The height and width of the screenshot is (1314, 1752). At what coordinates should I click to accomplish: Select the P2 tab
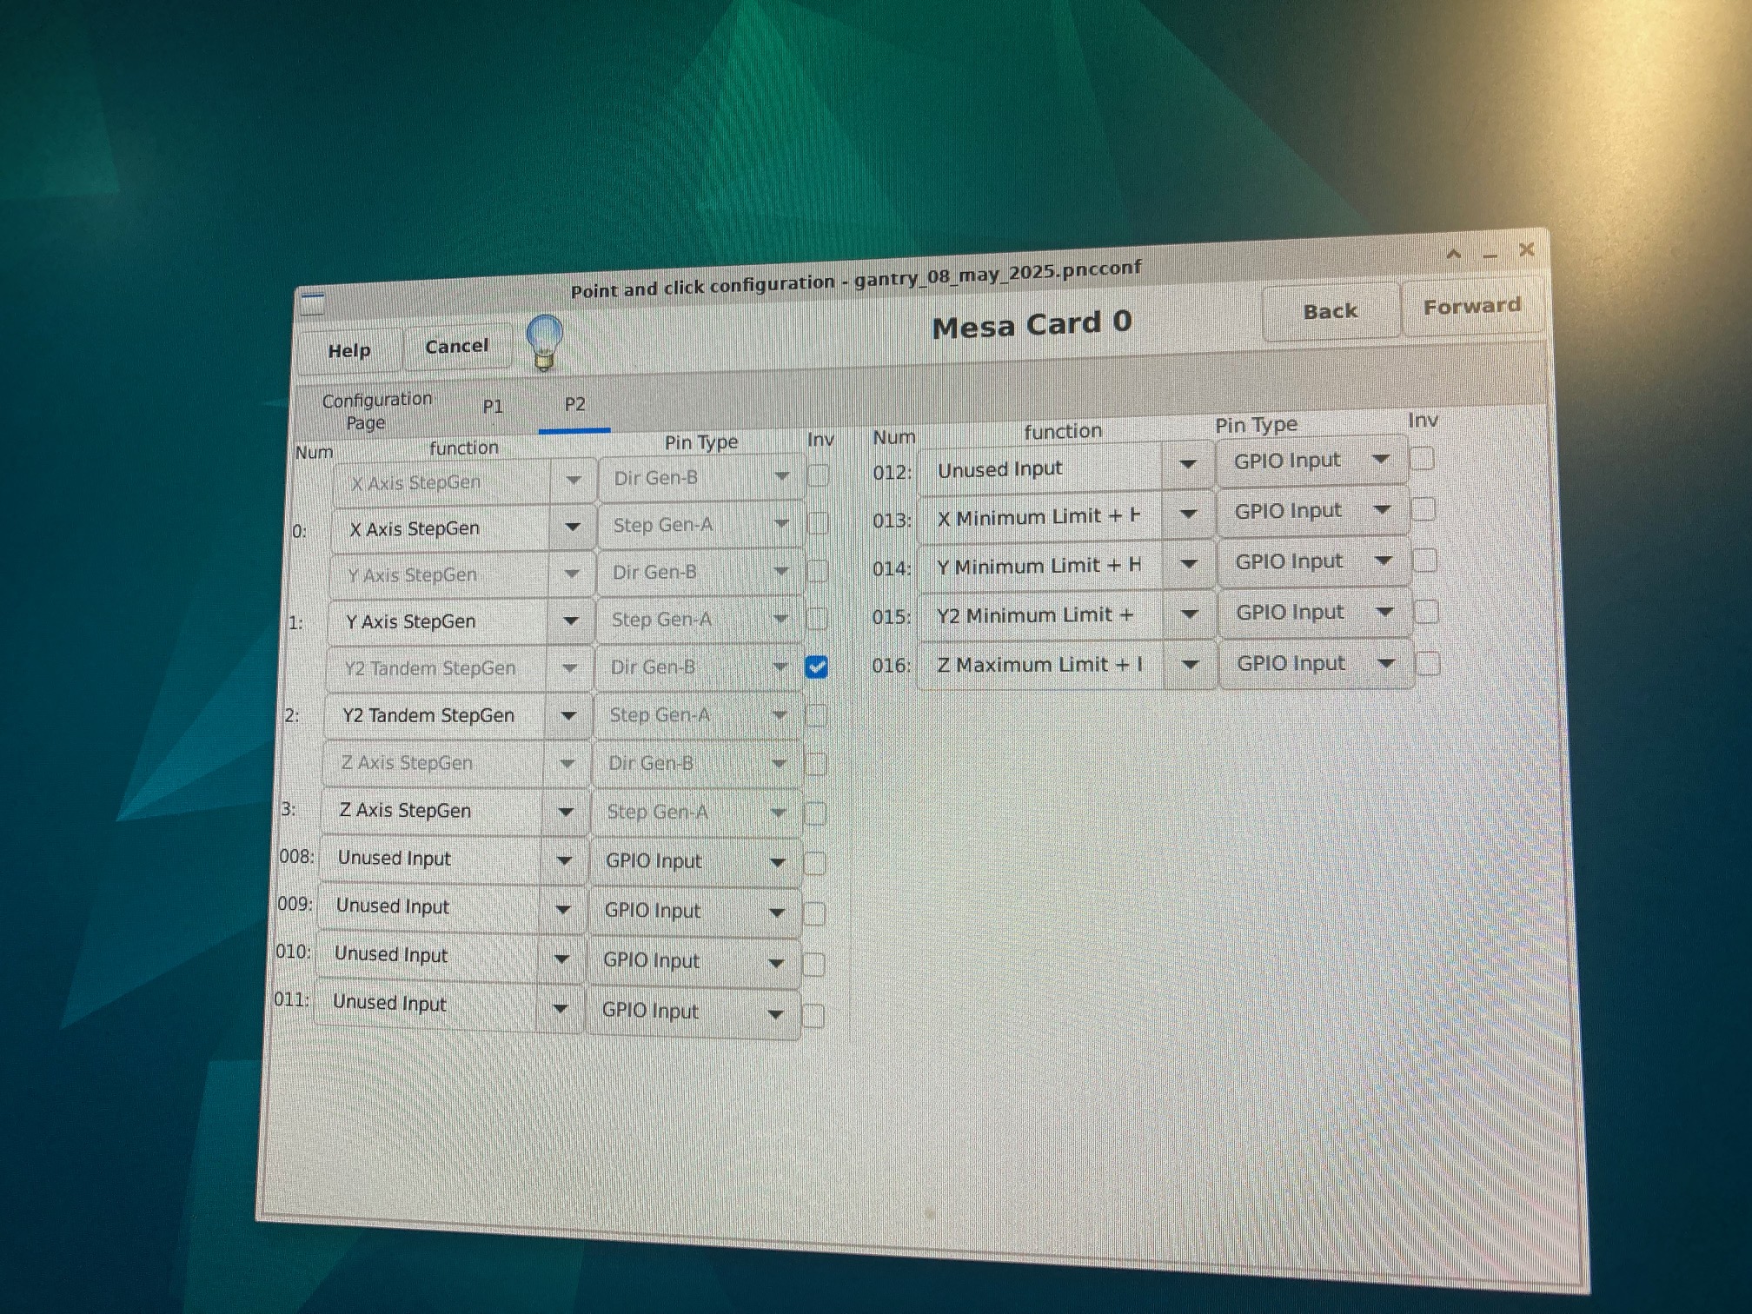click(574, 404)
